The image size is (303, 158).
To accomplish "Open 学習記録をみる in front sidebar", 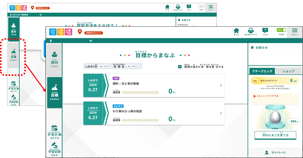I will [x=54, y=149].
